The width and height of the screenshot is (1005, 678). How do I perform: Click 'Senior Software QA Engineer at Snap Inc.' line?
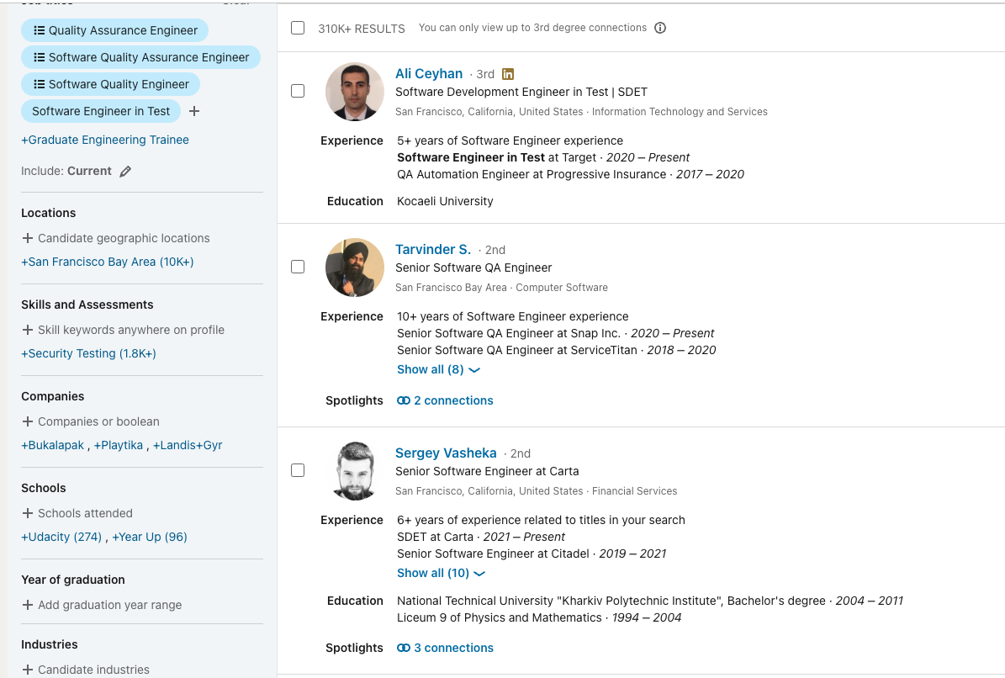click(x=555, y=333)
